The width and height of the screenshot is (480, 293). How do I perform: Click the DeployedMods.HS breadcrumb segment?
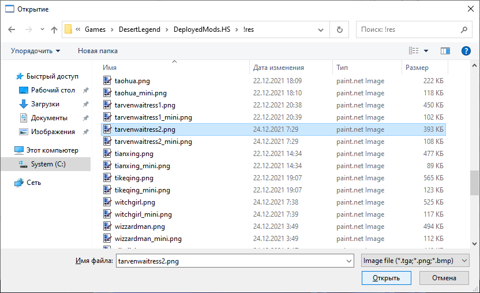point(202,29)
